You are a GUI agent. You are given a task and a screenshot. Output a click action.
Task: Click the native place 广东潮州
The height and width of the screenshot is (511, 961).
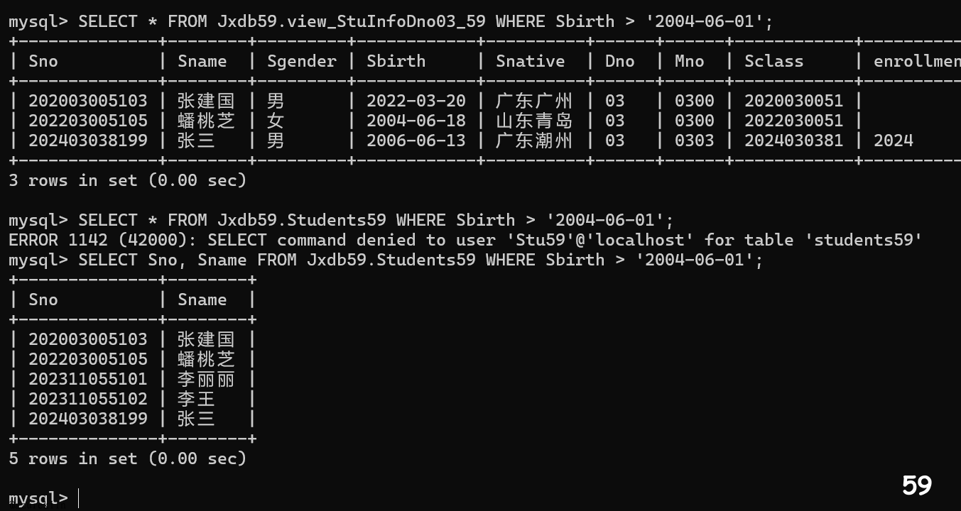[x=533, y=141]
